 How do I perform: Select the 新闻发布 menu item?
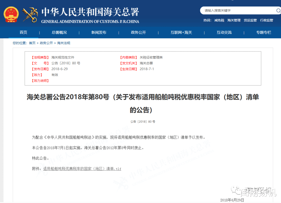(x=99, y=32)
